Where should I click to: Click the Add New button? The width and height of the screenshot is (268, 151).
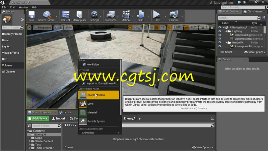tap(38, 118)
